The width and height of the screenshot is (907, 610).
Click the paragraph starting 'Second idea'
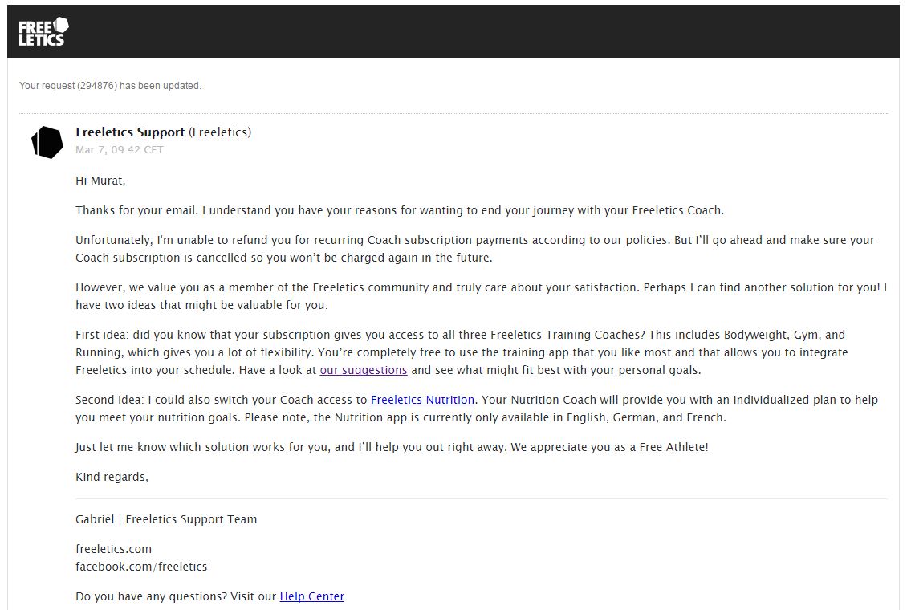[477, 409]
